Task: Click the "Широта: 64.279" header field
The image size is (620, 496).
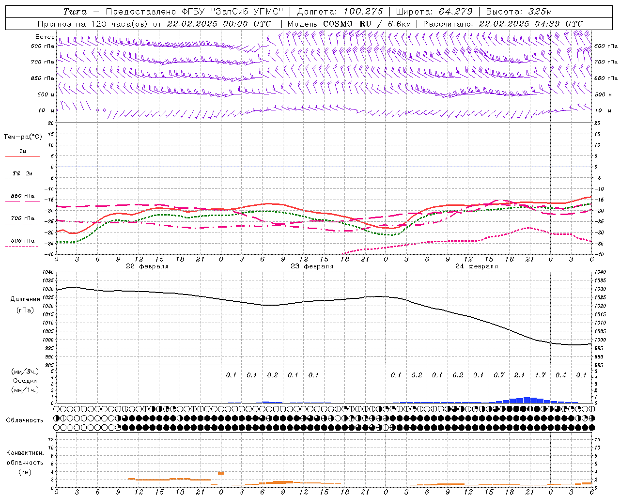Action: [x=434, y=12]
